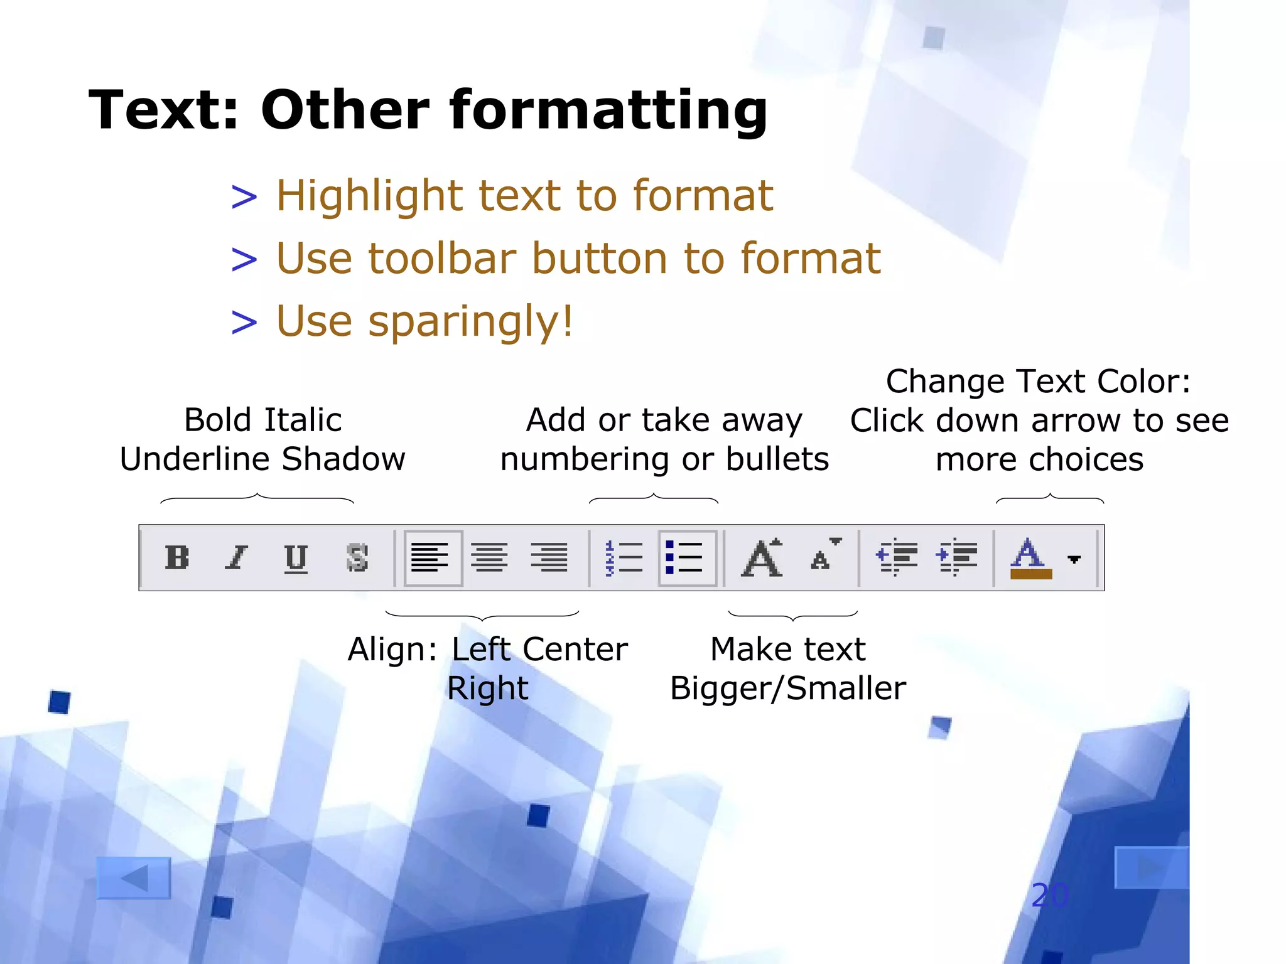Click the Increase Font Size icon

[x=762, y=557]
